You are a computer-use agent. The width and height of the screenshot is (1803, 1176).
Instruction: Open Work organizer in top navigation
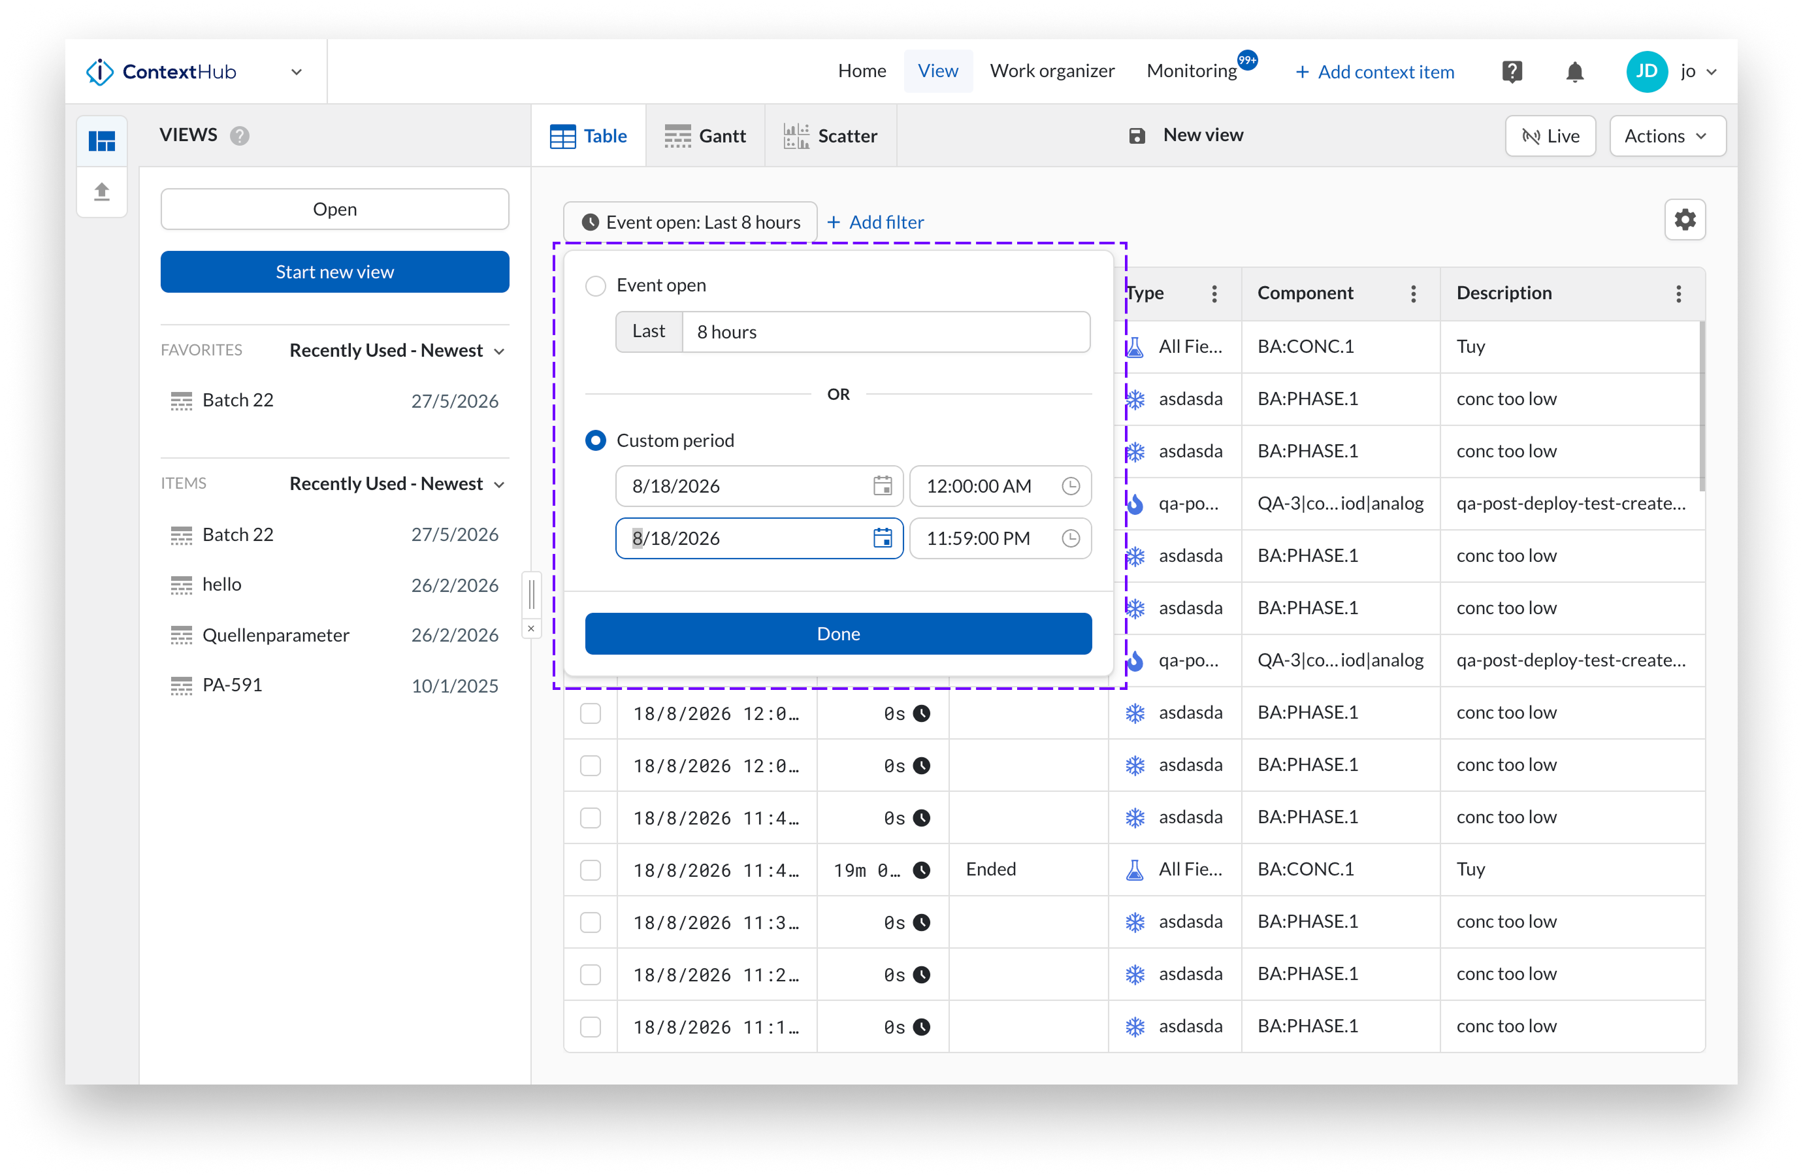click(1052, 71)
